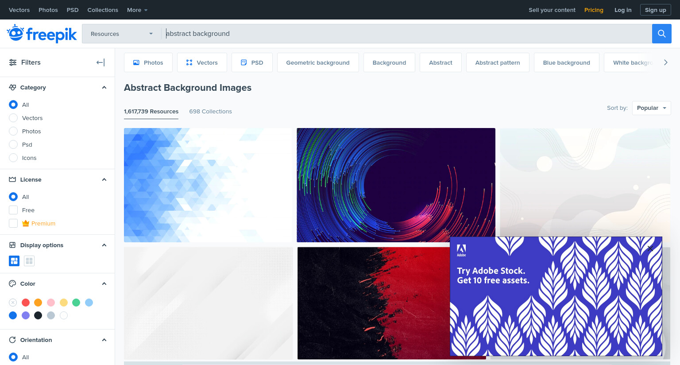Collapse the License filter section
The height and width of the screenshot is (365, 680).
[104, 179]
